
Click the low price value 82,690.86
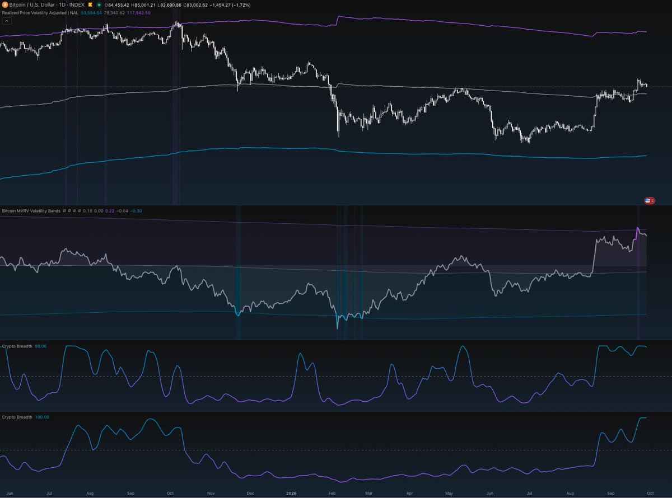click(170, 4)
